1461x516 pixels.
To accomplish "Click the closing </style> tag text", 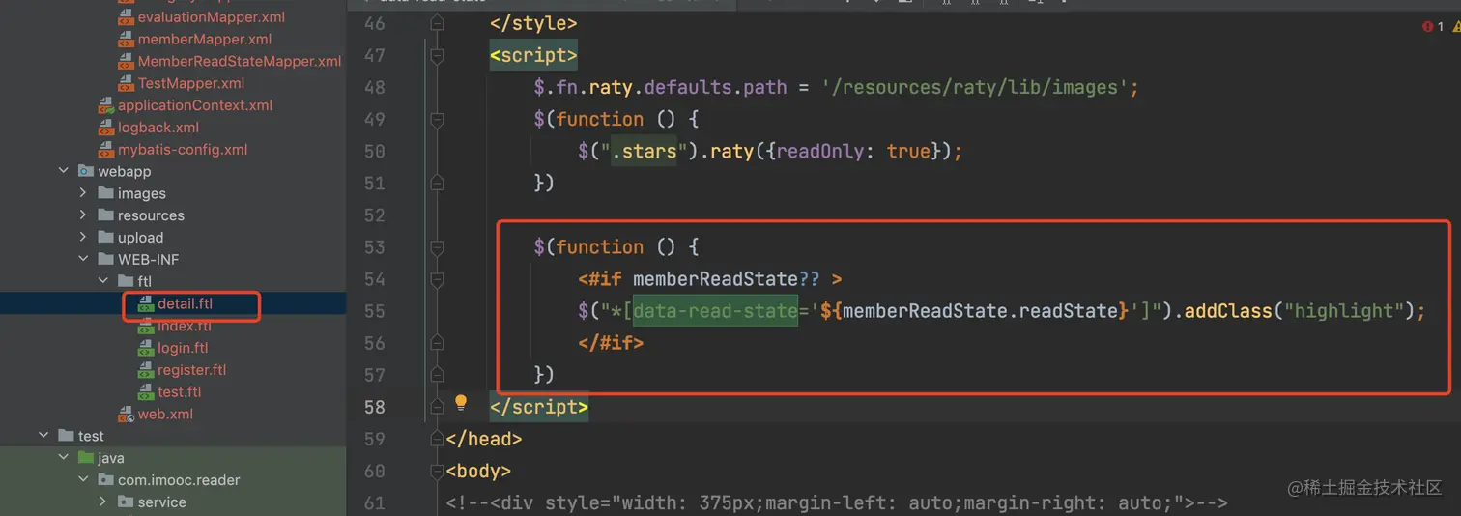I will [x=533, y=24].
